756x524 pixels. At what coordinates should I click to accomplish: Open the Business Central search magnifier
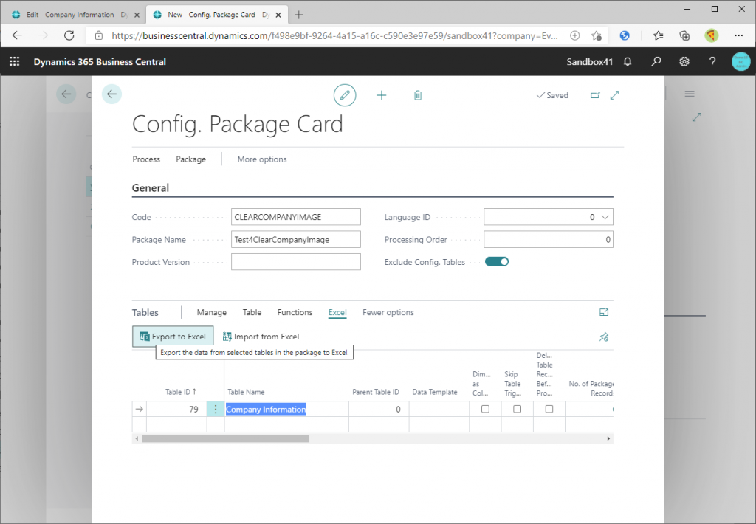(x=656, y=62)
